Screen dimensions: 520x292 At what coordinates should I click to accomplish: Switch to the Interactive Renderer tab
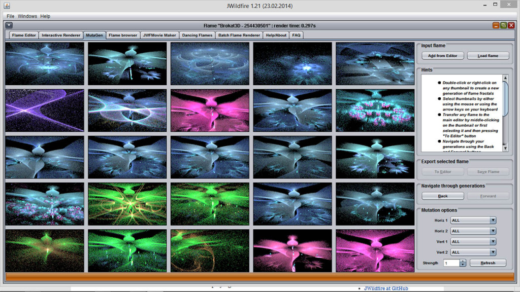pos(61,35)
